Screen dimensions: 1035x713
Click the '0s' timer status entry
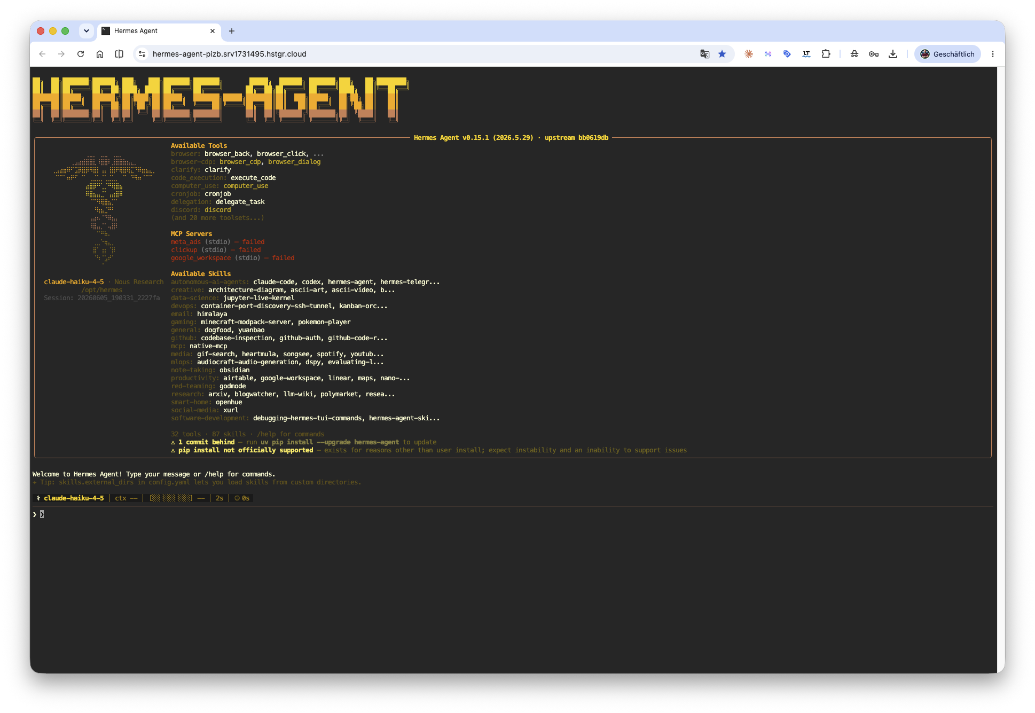tap(242, 498)
